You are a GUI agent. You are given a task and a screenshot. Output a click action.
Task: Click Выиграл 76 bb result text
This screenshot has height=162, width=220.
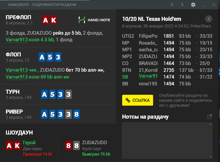point(96,154)
